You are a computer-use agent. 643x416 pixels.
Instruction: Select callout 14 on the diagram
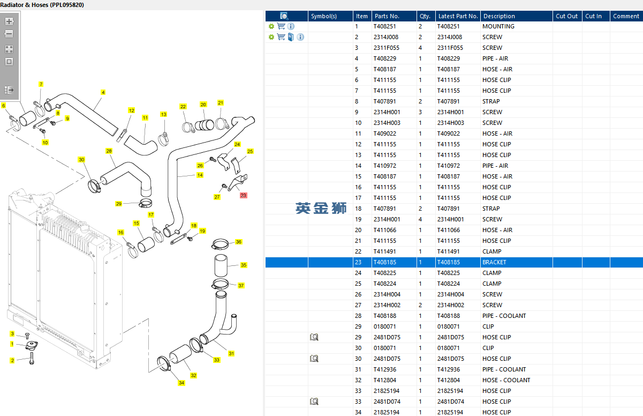coord(200,175)
